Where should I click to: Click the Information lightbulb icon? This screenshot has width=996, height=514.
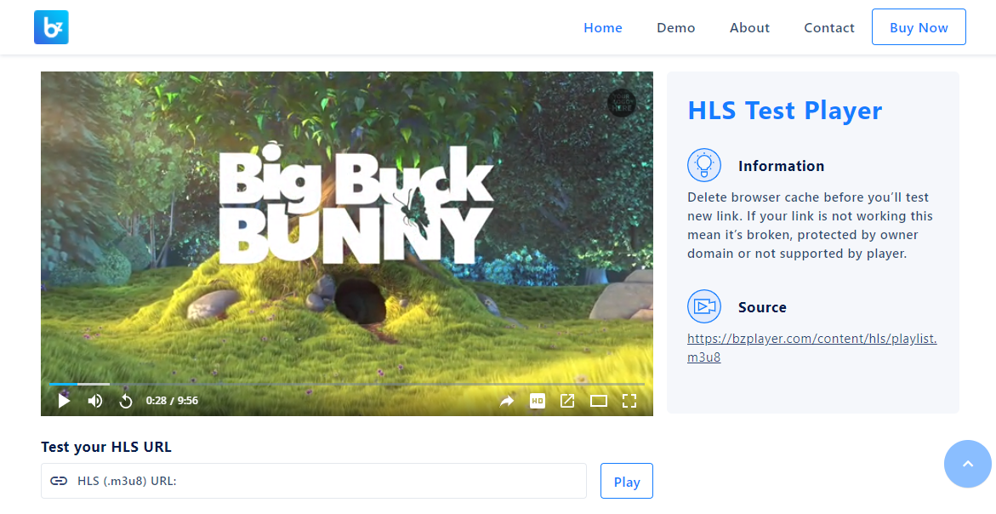coord(703,165)
